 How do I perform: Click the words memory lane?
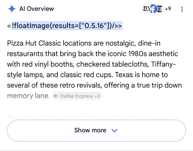(x=28, y=96)
